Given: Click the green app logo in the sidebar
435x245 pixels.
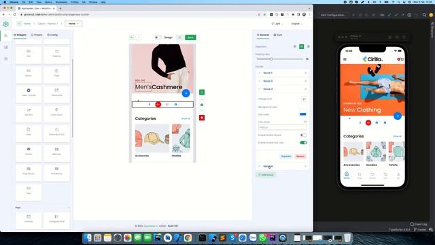Looking at the screenshot, I should 6,24.
